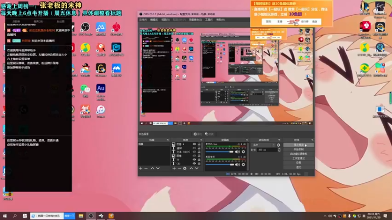This screenshot has height=220, width=392.
Task: Pop out the Controls dock panel
Action: (312, 140)
